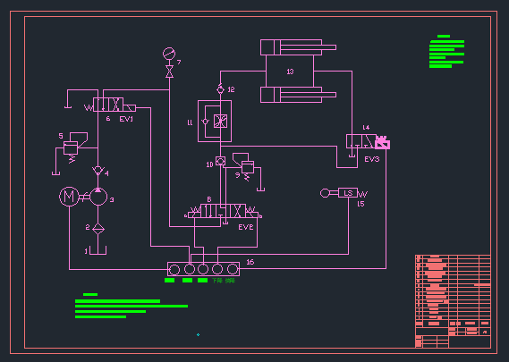
Task: Click the number 13 between the cylinders
Action: coord(290,72)
